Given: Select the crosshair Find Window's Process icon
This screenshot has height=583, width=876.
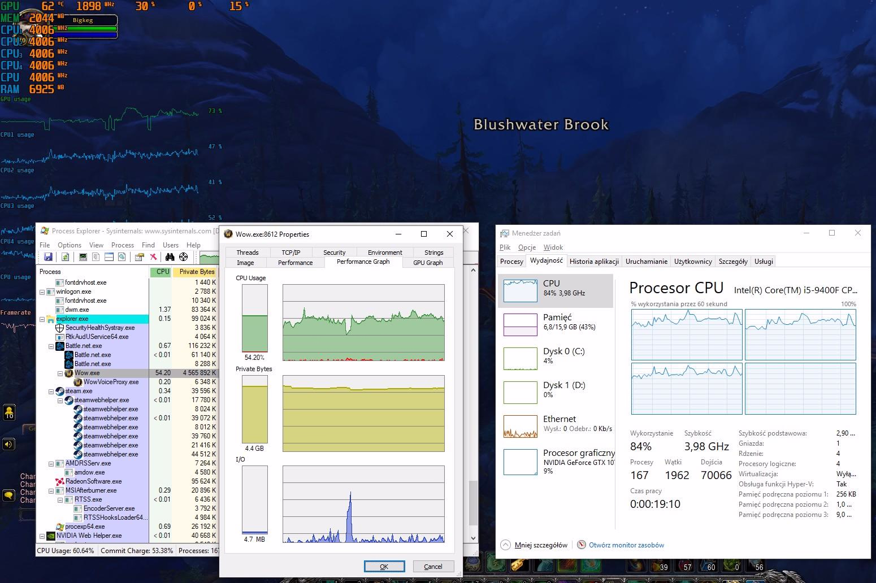Looking at the screenshot, I should click(183, 257).
